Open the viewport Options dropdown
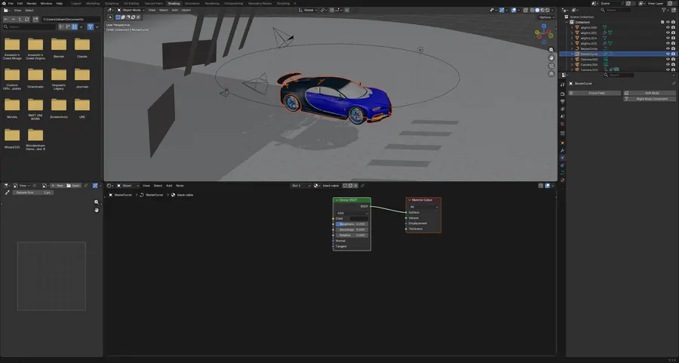 [x=545, y=17]
